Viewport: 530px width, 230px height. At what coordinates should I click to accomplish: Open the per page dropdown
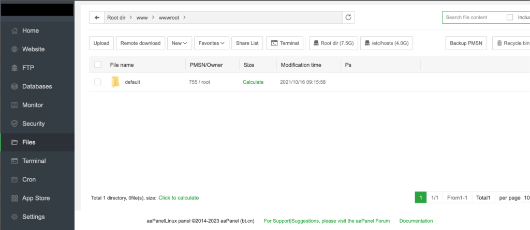[526, 198]
